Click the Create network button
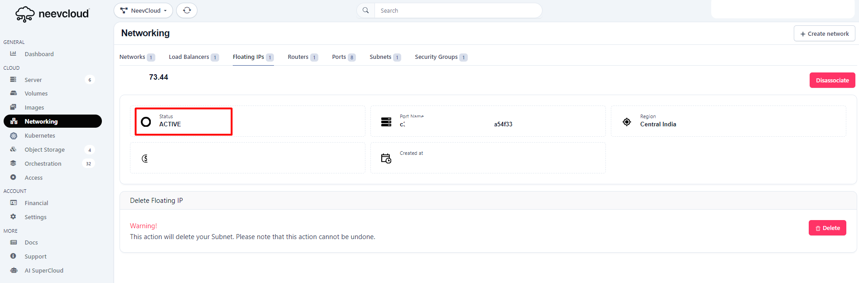This screenshot has height=283, width=859. pyautogui.click(x=824, y=34)
